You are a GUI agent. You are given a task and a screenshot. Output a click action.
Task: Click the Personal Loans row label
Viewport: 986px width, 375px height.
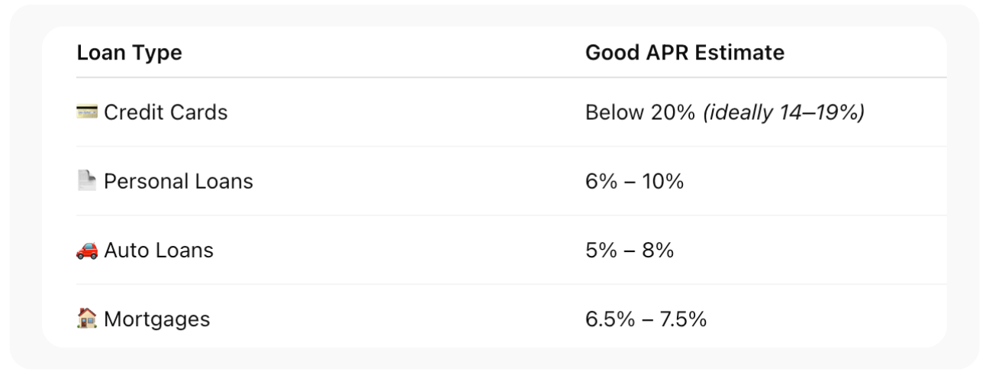pos(178,182)
